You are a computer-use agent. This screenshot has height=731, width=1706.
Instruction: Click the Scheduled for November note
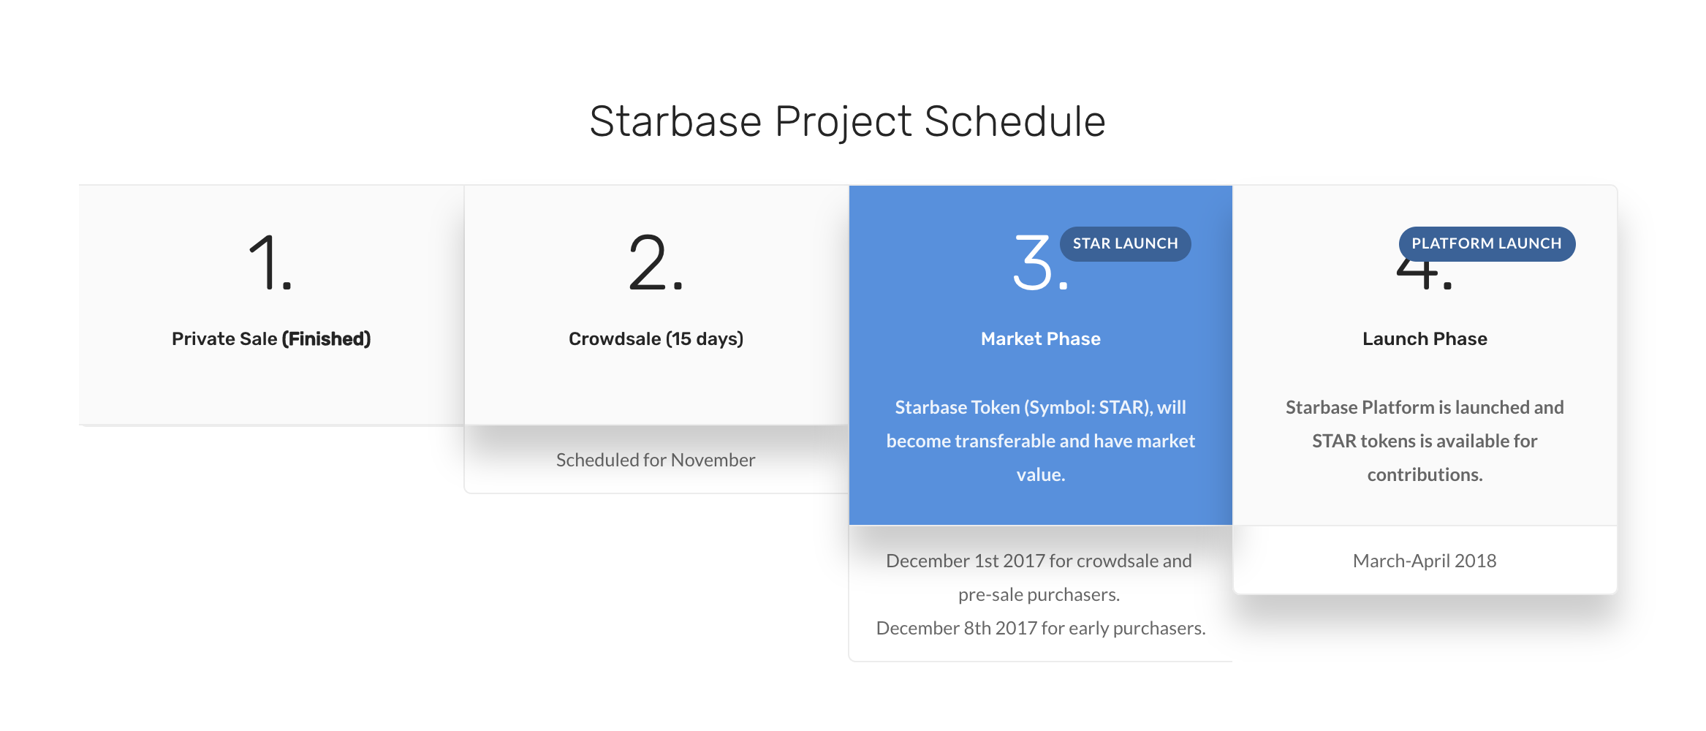(656, 460)
